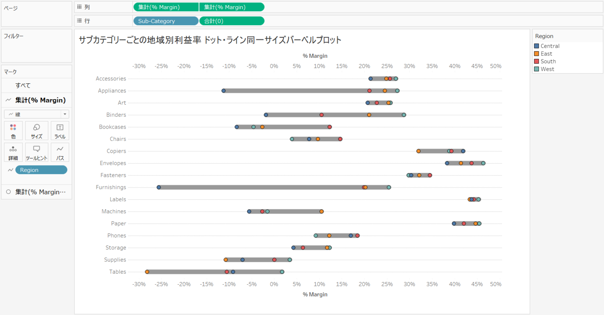Open the Detail (詳細) mark property
Viewport: 604px width, 315px height.
tap(13, 152)
